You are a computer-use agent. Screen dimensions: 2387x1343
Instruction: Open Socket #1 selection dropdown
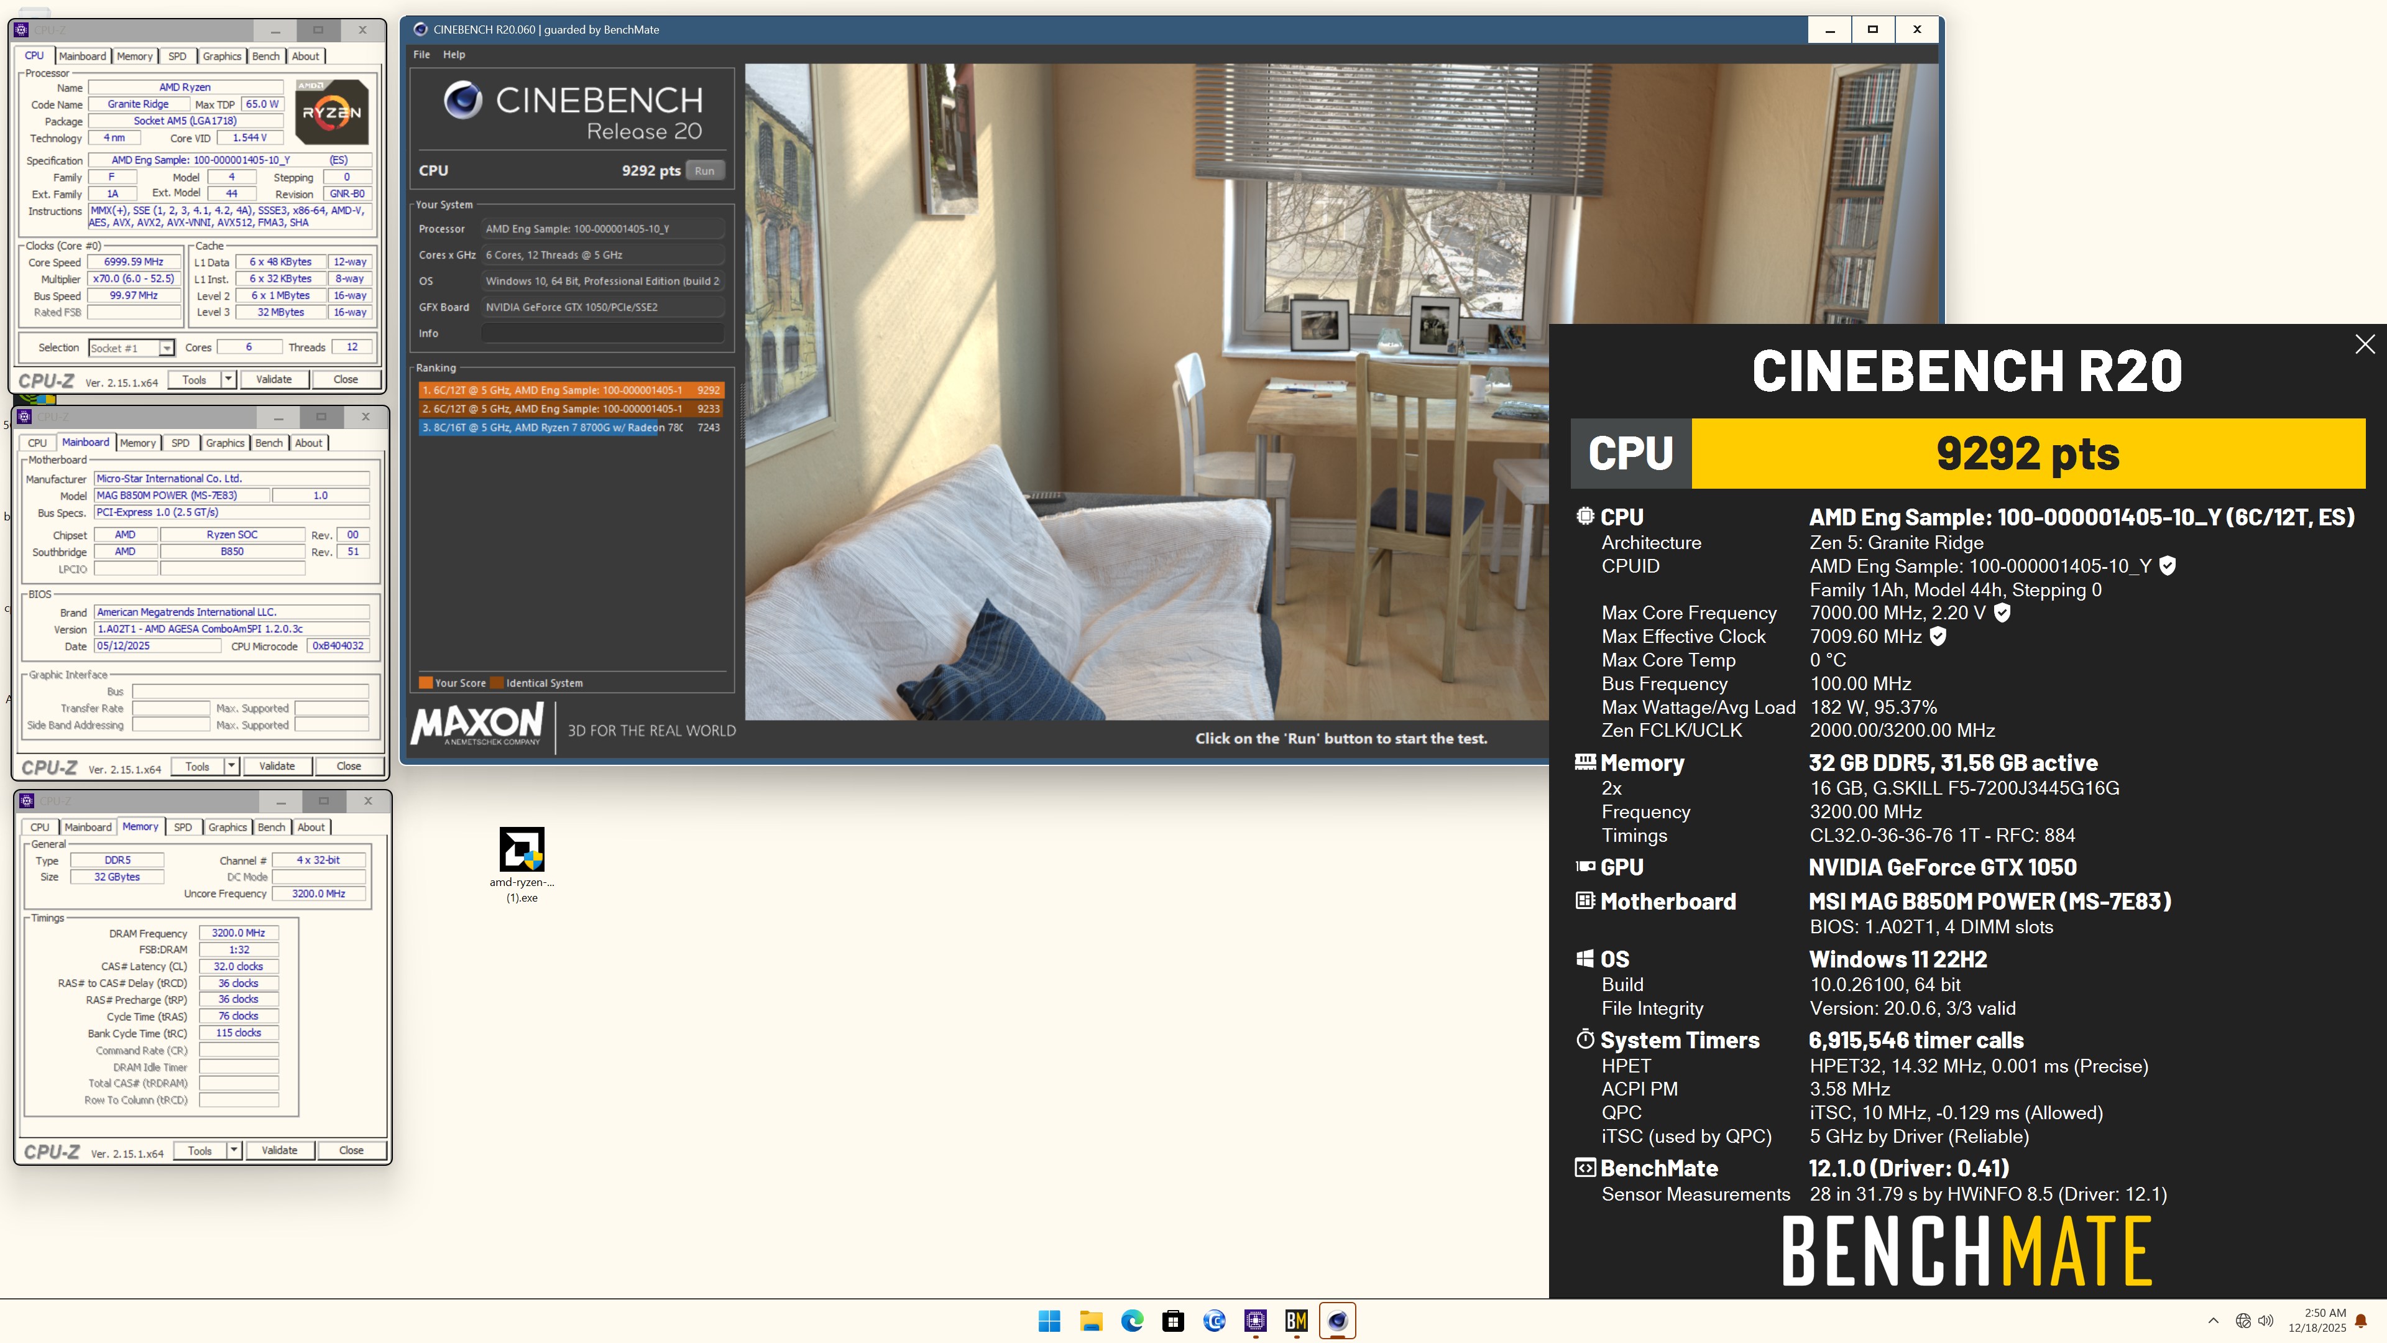[x=132, y=348]
